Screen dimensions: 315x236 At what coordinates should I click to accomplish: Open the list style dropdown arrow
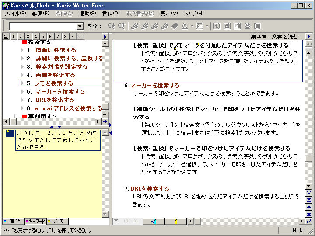207,26
